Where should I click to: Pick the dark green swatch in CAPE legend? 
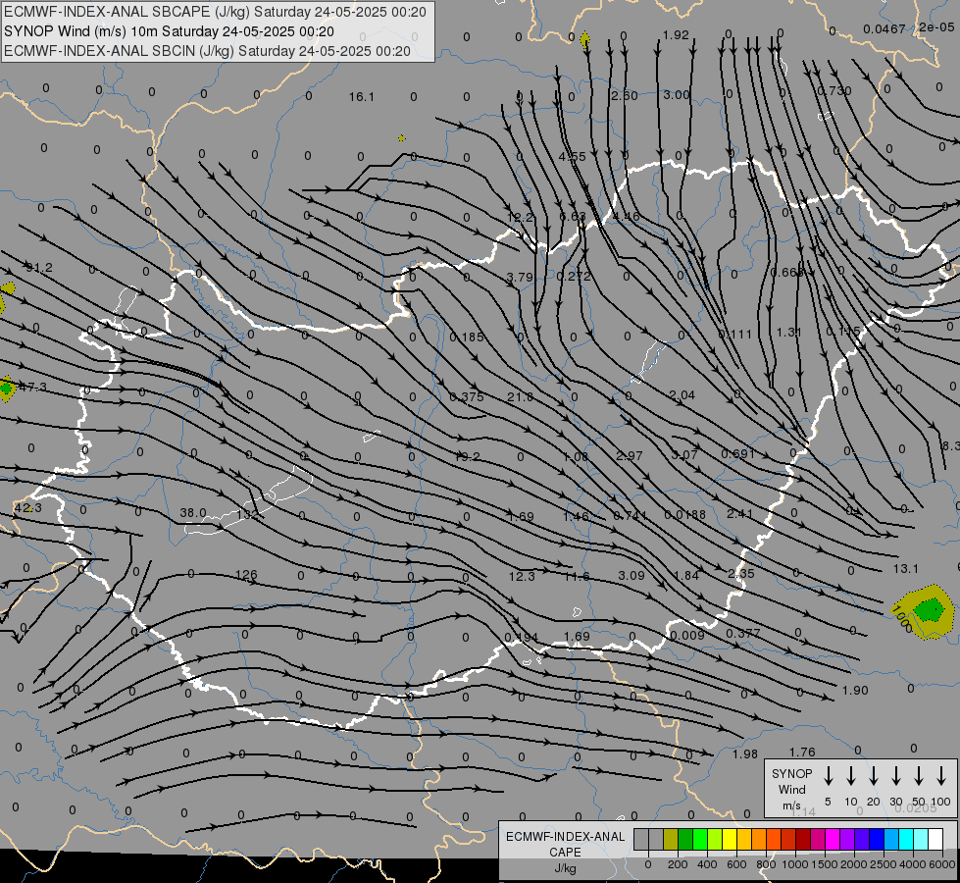(685, 840)
